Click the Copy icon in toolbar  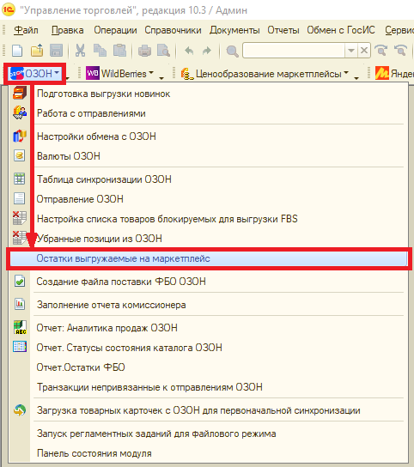coord(100,51)
